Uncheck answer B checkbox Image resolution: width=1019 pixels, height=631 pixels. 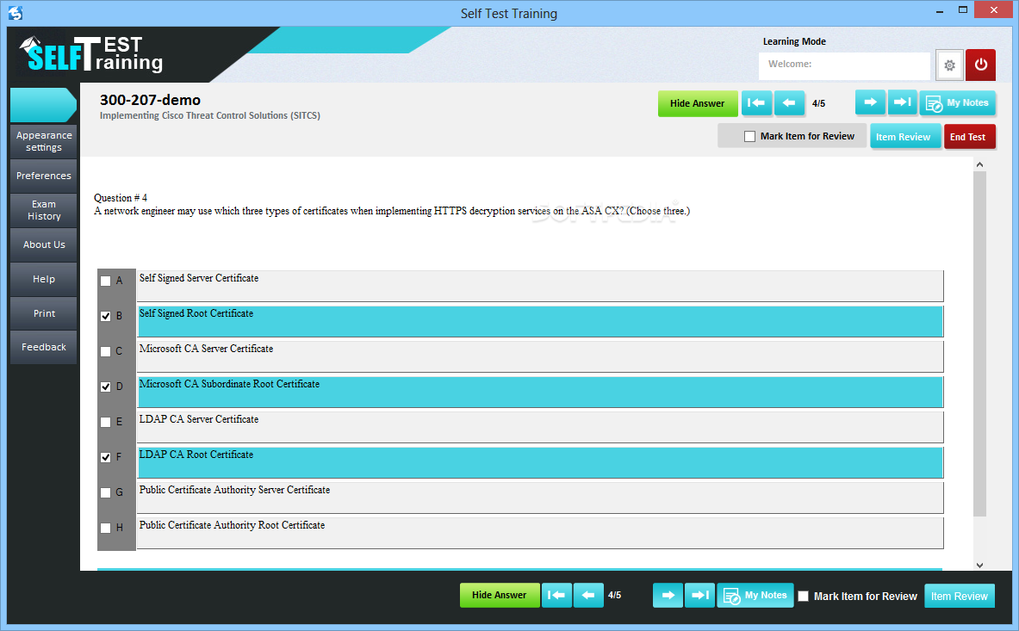105,316
